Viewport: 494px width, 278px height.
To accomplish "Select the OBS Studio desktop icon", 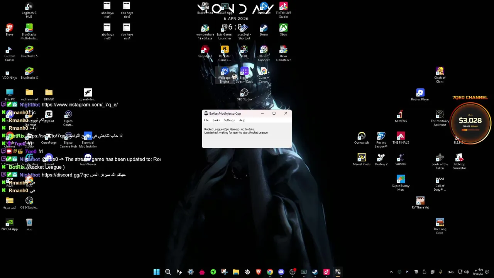I will click(244, 95).
